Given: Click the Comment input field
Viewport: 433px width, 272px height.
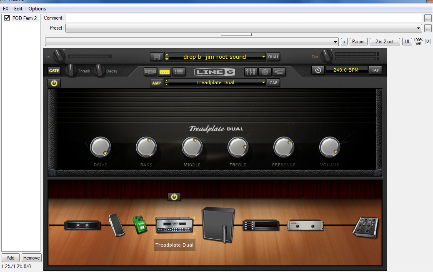Looking at the screenshot, I should point(243,18).
